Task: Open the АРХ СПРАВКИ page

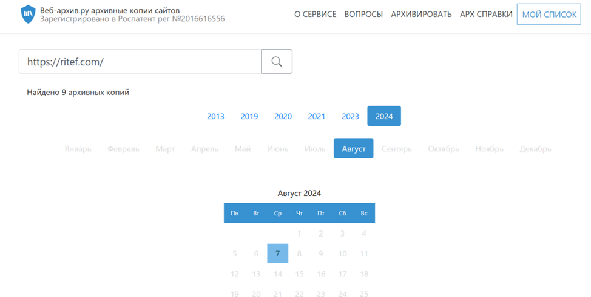Action: pos(486,15)
